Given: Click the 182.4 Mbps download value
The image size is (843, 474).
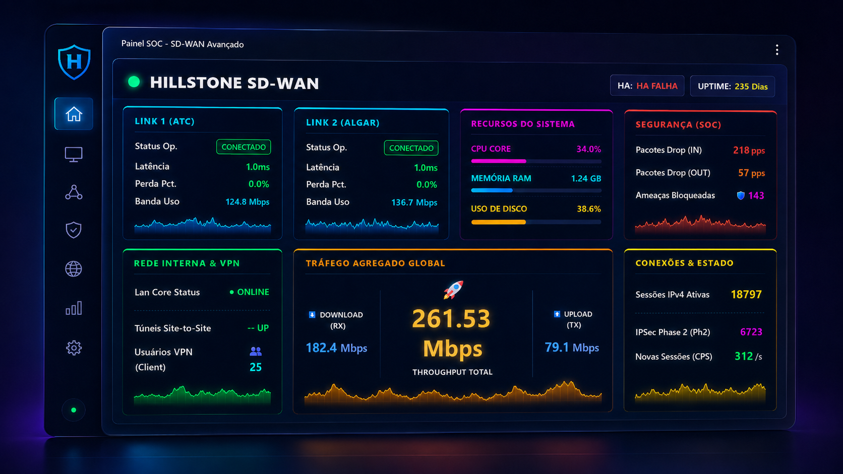Looking at the screenshot, I should coord(336,348).
